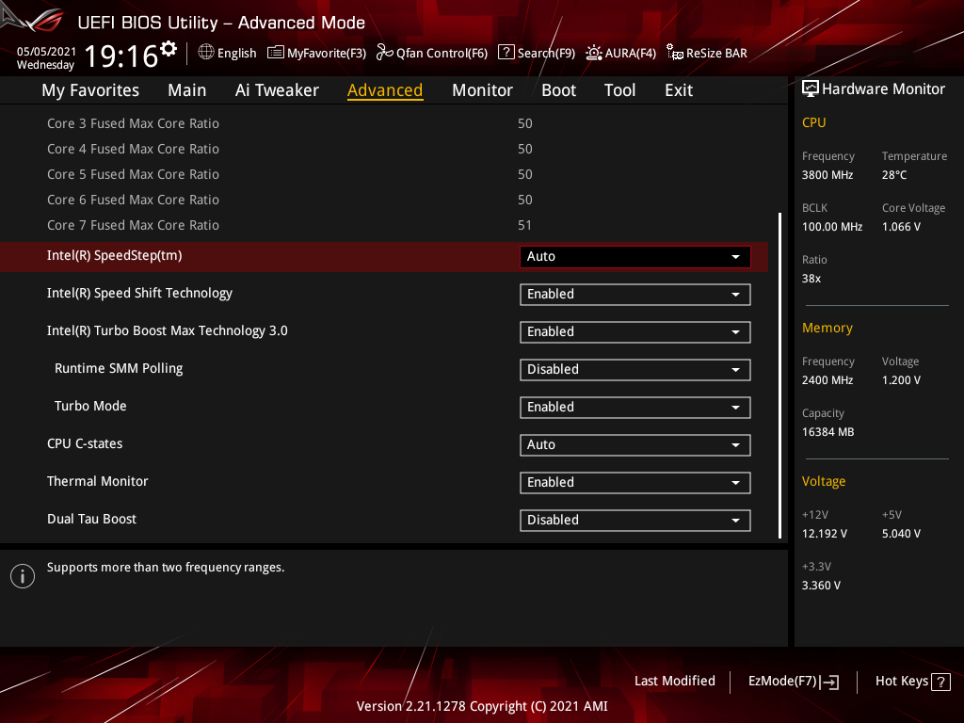964x723 pixels.
Task: Click EzMode(F7) text button
Action: click(x=782, y=682)
